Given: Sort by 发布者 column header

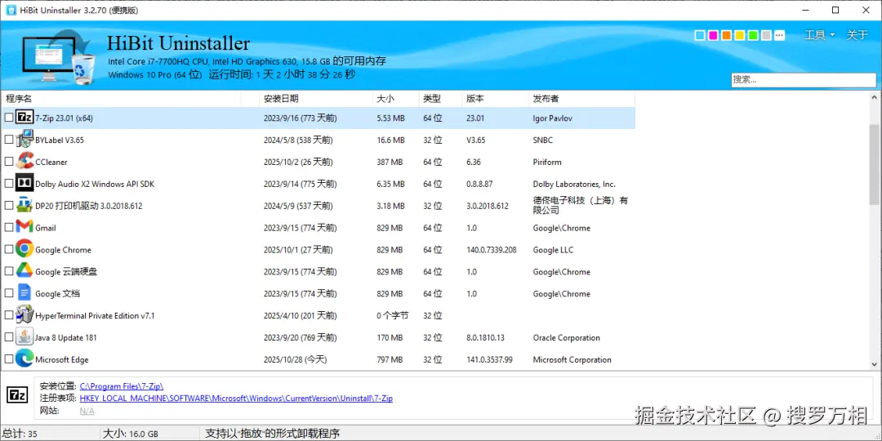Looking at the screenshot, I should click(x=582, y=99).
